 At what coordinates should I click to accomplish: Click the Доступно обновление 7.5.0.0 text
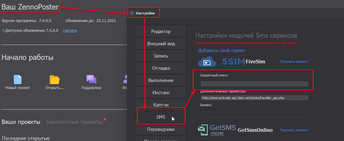[x=32, y=31]
